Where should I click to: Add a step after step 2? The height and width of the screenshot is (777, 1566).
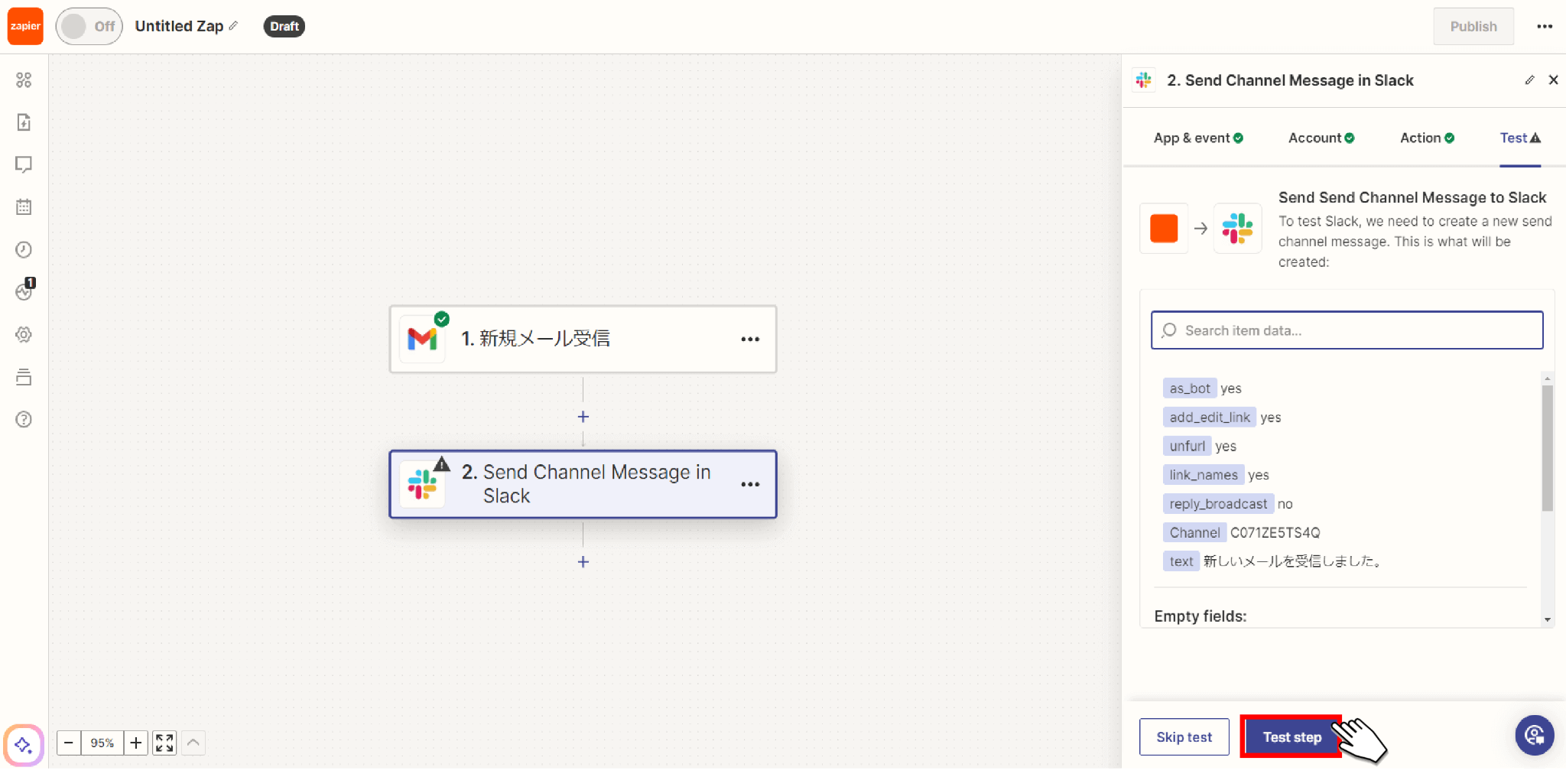click(583, 562)
